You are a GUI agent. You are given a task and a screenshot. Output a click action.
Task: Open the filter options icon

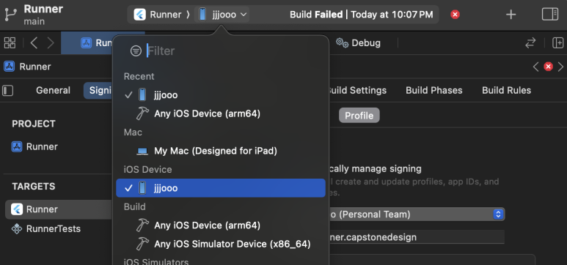(x=136, y=51)
